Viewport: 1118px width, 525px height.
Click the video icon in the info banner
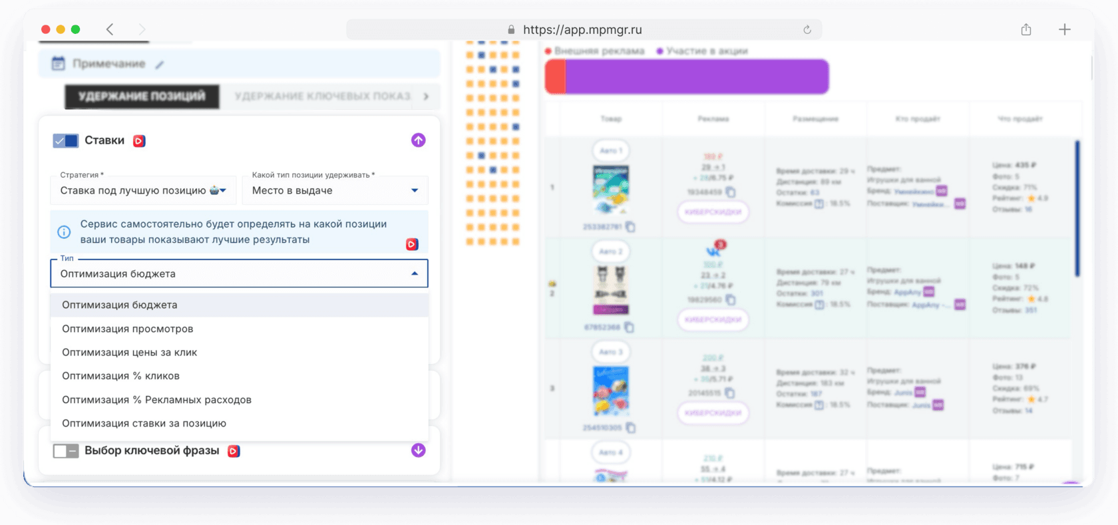(x=412, y=244)
